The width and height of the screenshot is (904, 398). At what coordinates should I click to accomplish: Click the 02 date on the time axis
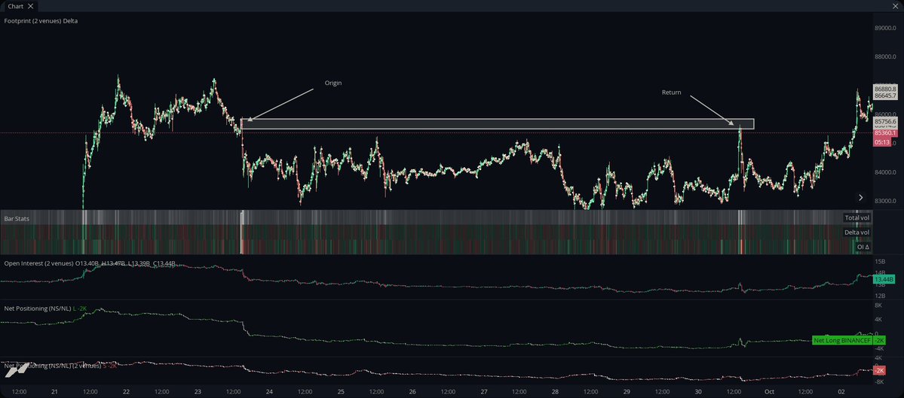[x=841, y=392]
